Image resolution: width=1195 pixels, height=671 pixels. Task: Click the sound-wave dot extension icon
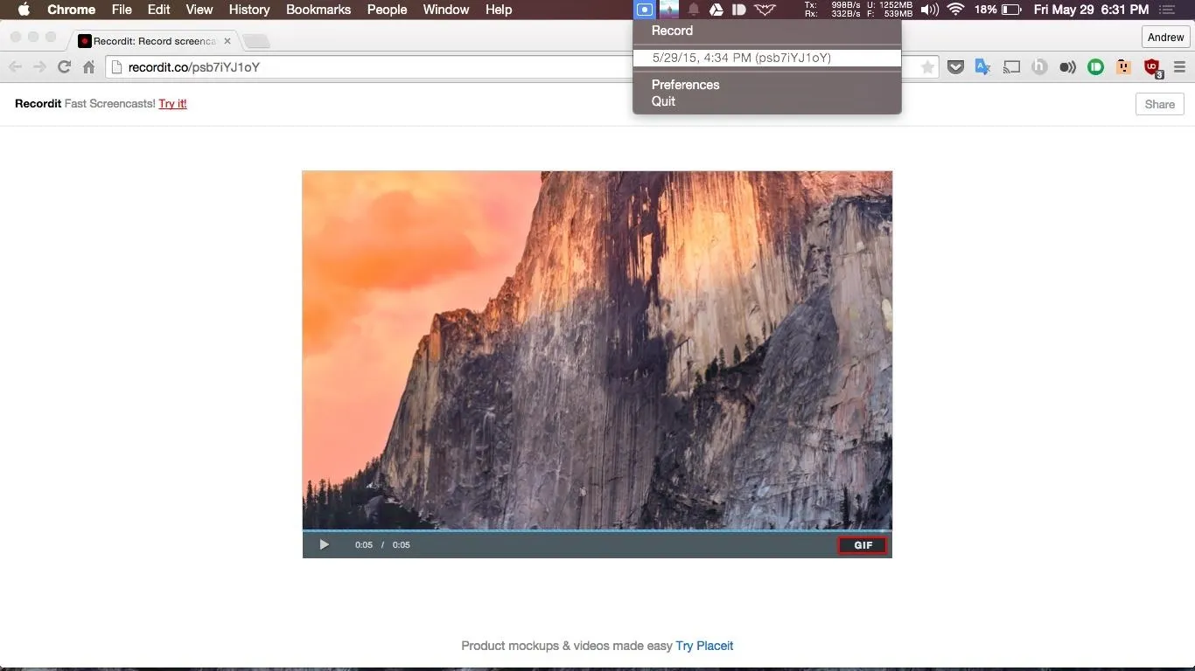[x=1067, y=67]
